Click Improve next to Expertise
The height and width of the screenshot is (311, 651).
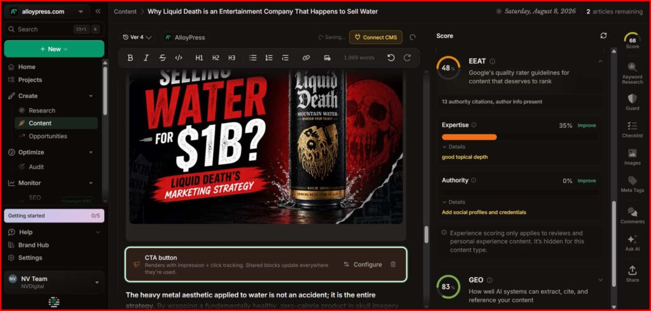(587, 125)
